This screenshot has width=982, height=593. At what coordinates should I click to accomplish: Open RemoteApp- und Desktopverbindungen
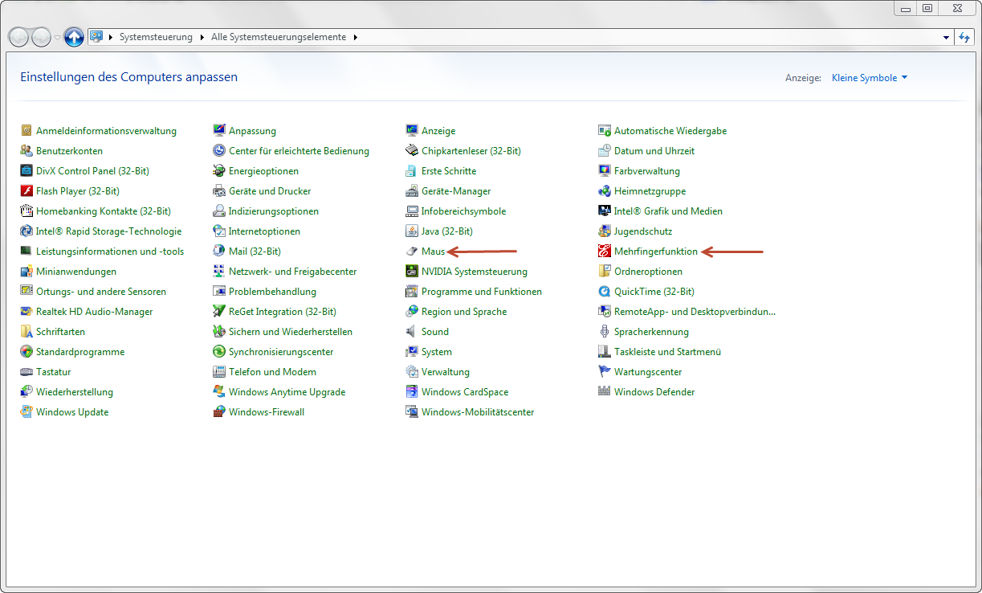click(x=695, y=312)
